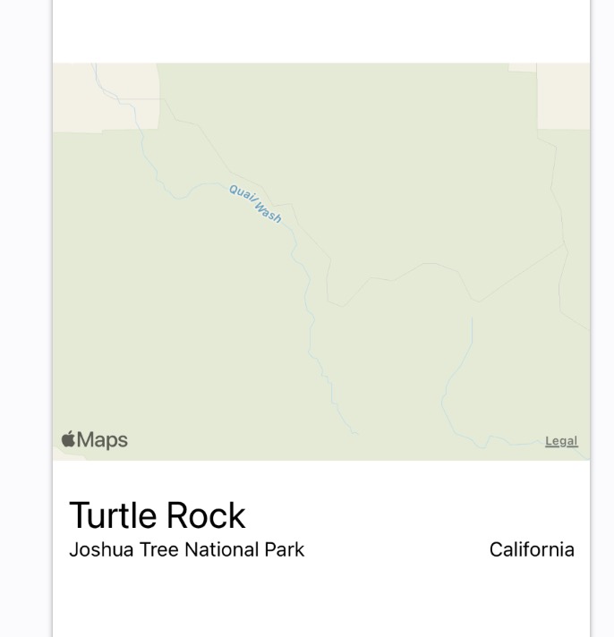Image resolution: width=614 pixels, height=637 pixels.
Task: Click the white space below Joshua Tree text
Action: tap(321, 599)
